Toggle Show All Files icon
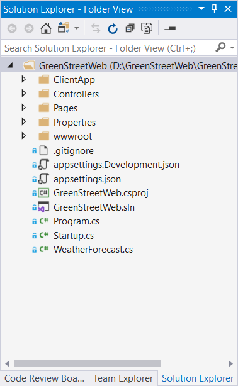This screenshot has width=238, height=386. [x=147, y=28]
